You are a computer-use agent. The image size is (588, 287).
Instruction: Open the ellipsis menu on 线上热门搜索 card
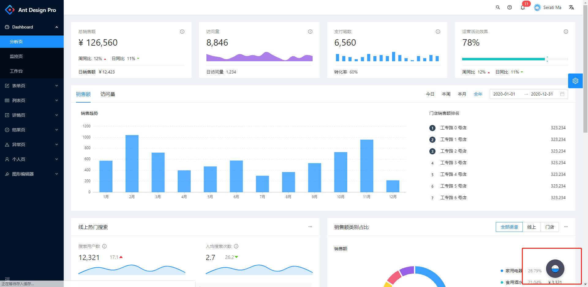coord(310,227)
